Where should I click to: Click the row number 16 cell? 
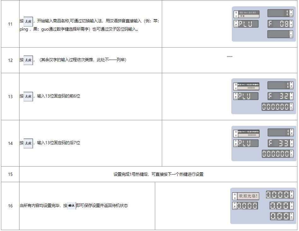10,206
